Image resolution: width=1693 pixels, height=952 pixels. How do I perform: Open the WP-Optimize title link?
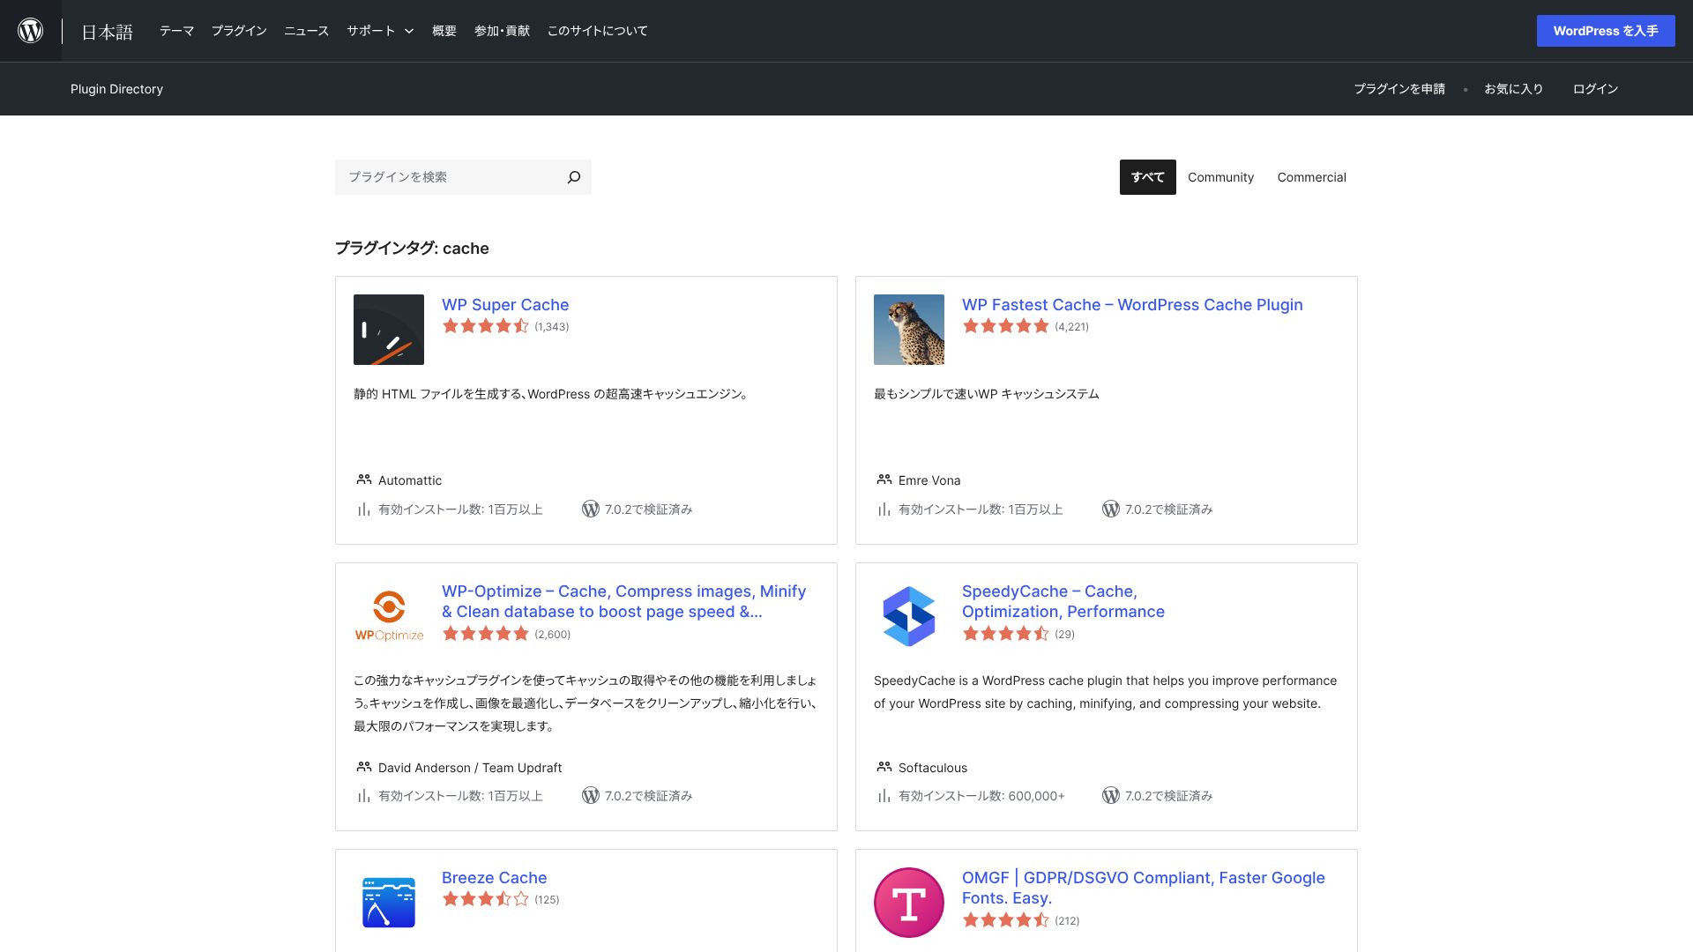623,601
